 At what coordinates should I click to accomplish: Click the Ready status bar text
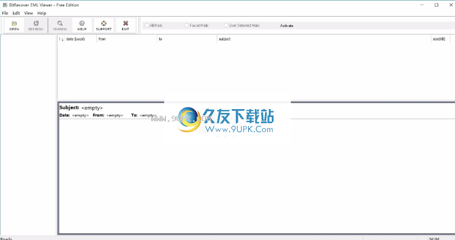[x=6, y=238]
